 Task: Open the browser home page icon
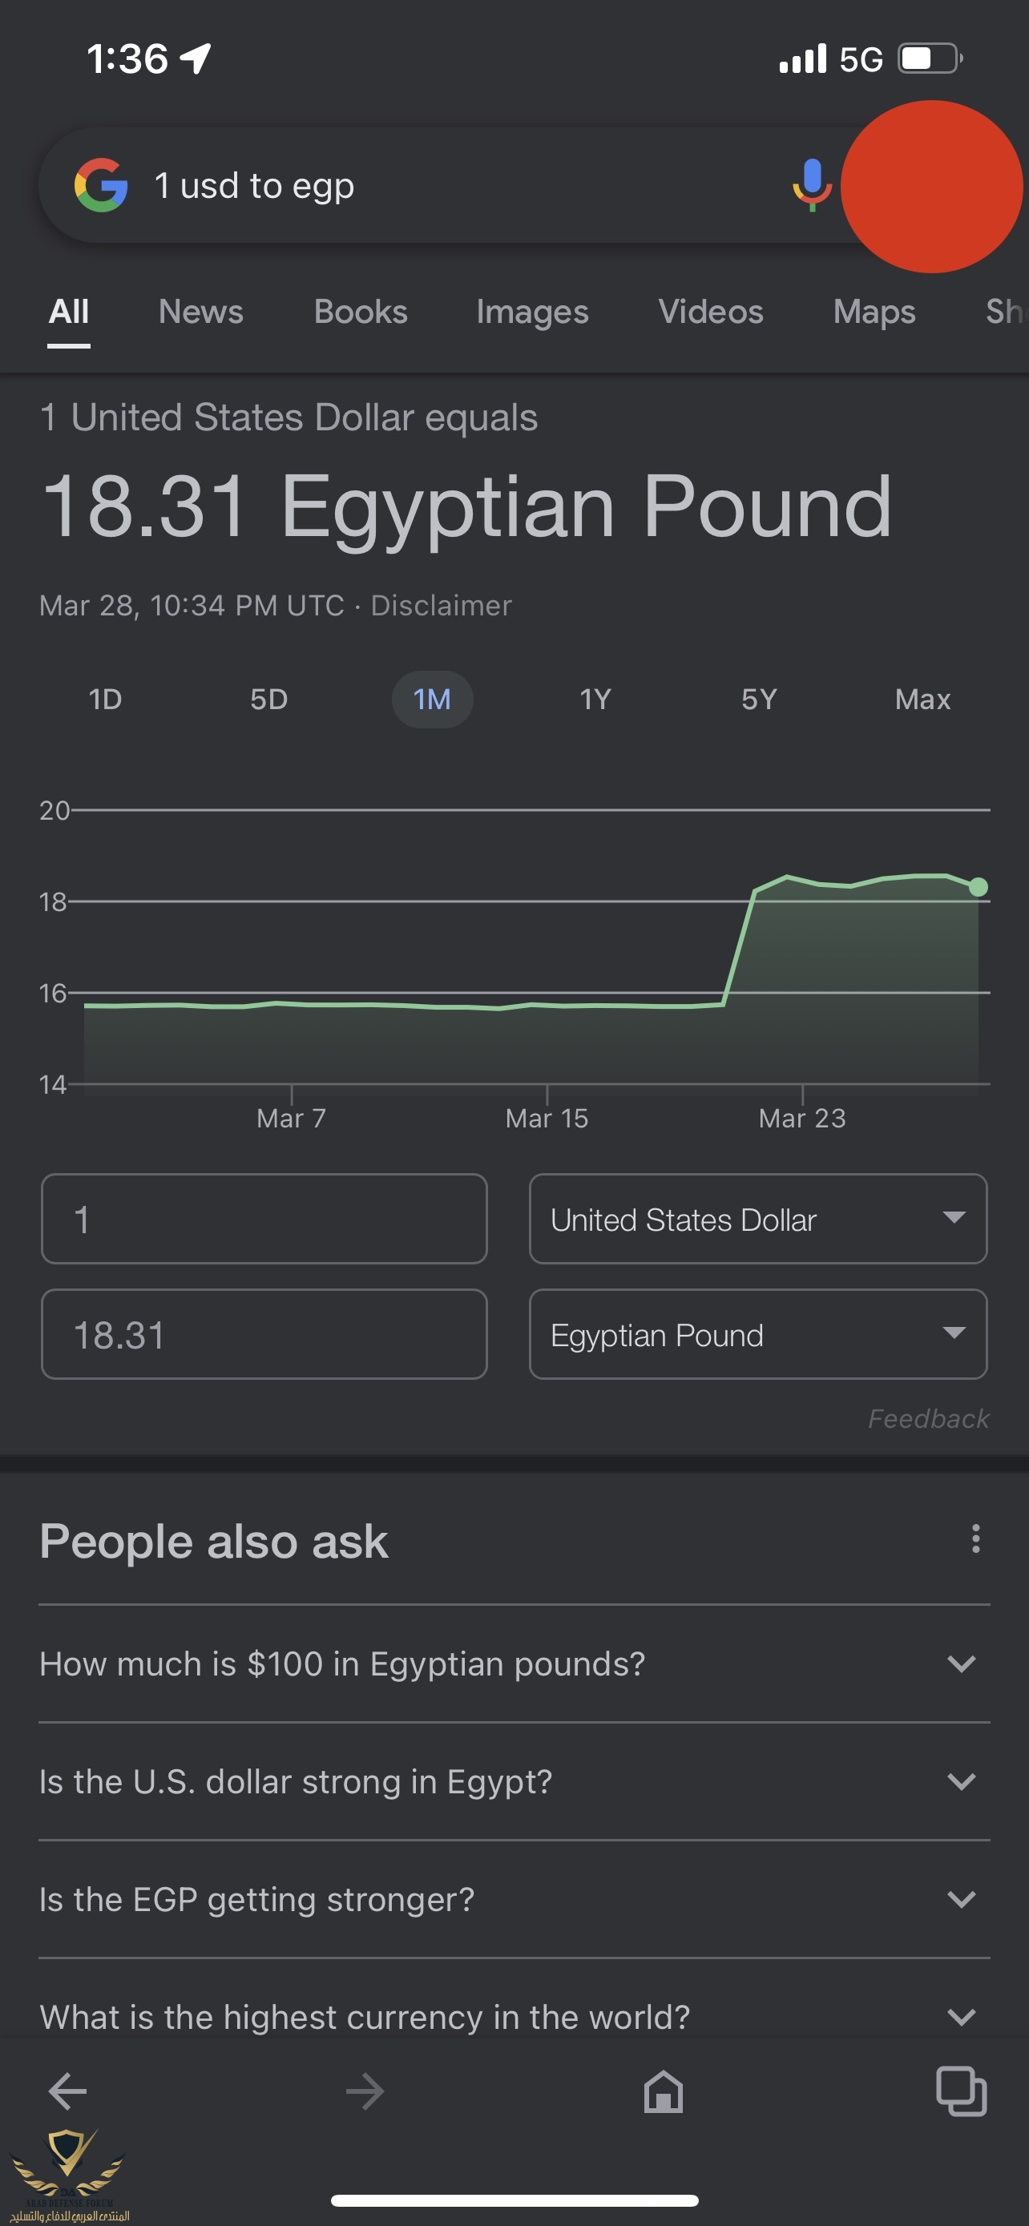663,2092
